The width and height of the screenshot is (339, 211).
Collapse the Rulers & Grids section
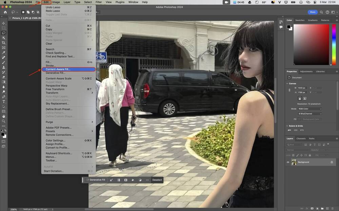pos(287,126)
